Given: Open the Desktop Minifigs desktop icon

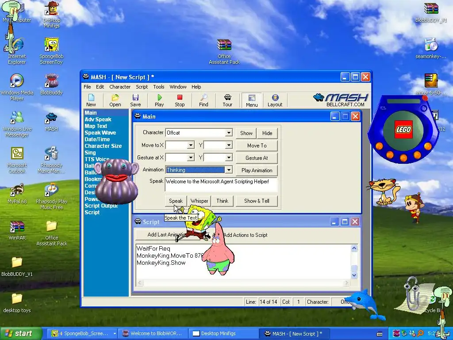Looking at the screenshot, I should click(x=51, y=15).
